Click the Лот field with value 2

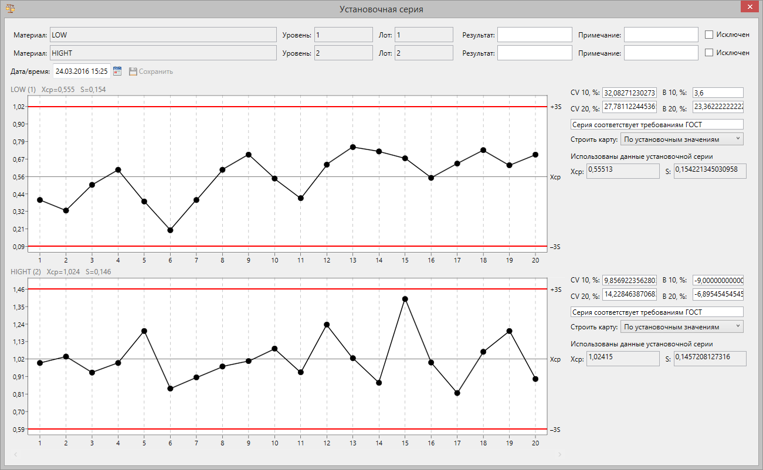[x=423, y=53]
